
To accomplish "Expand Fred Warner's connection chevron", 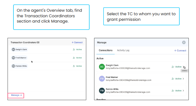I will coord(183,79).
